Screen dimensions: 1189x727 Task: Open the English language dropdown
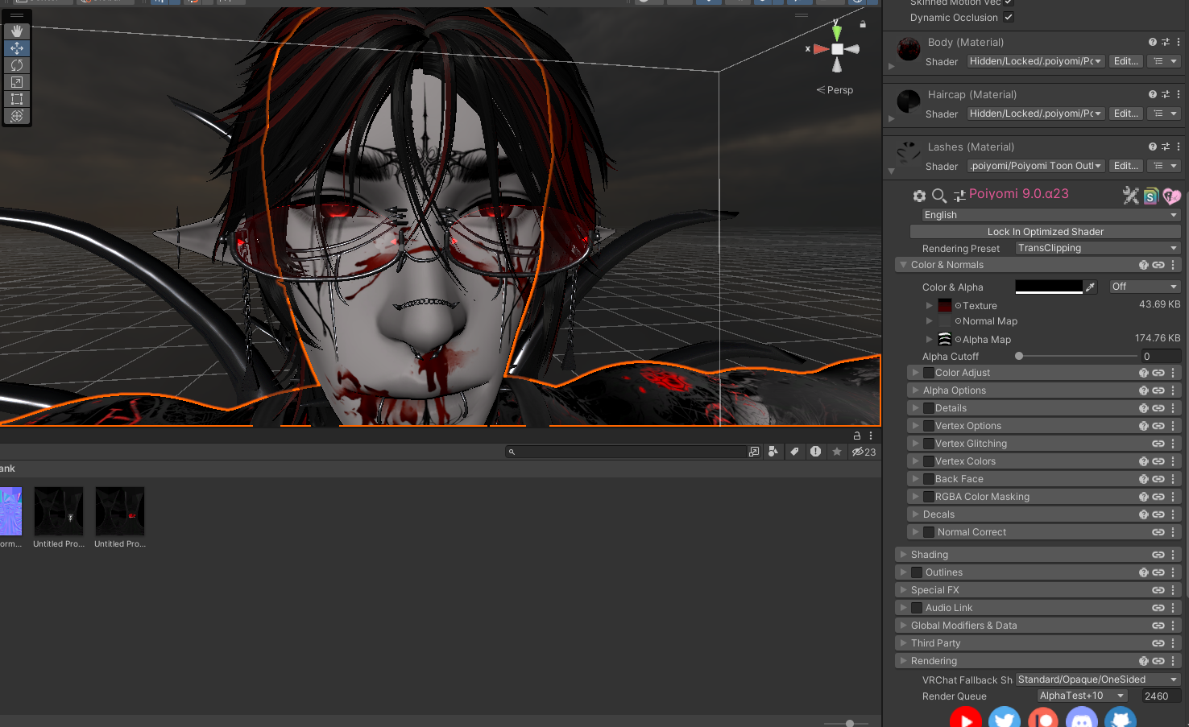(1051, 215)
